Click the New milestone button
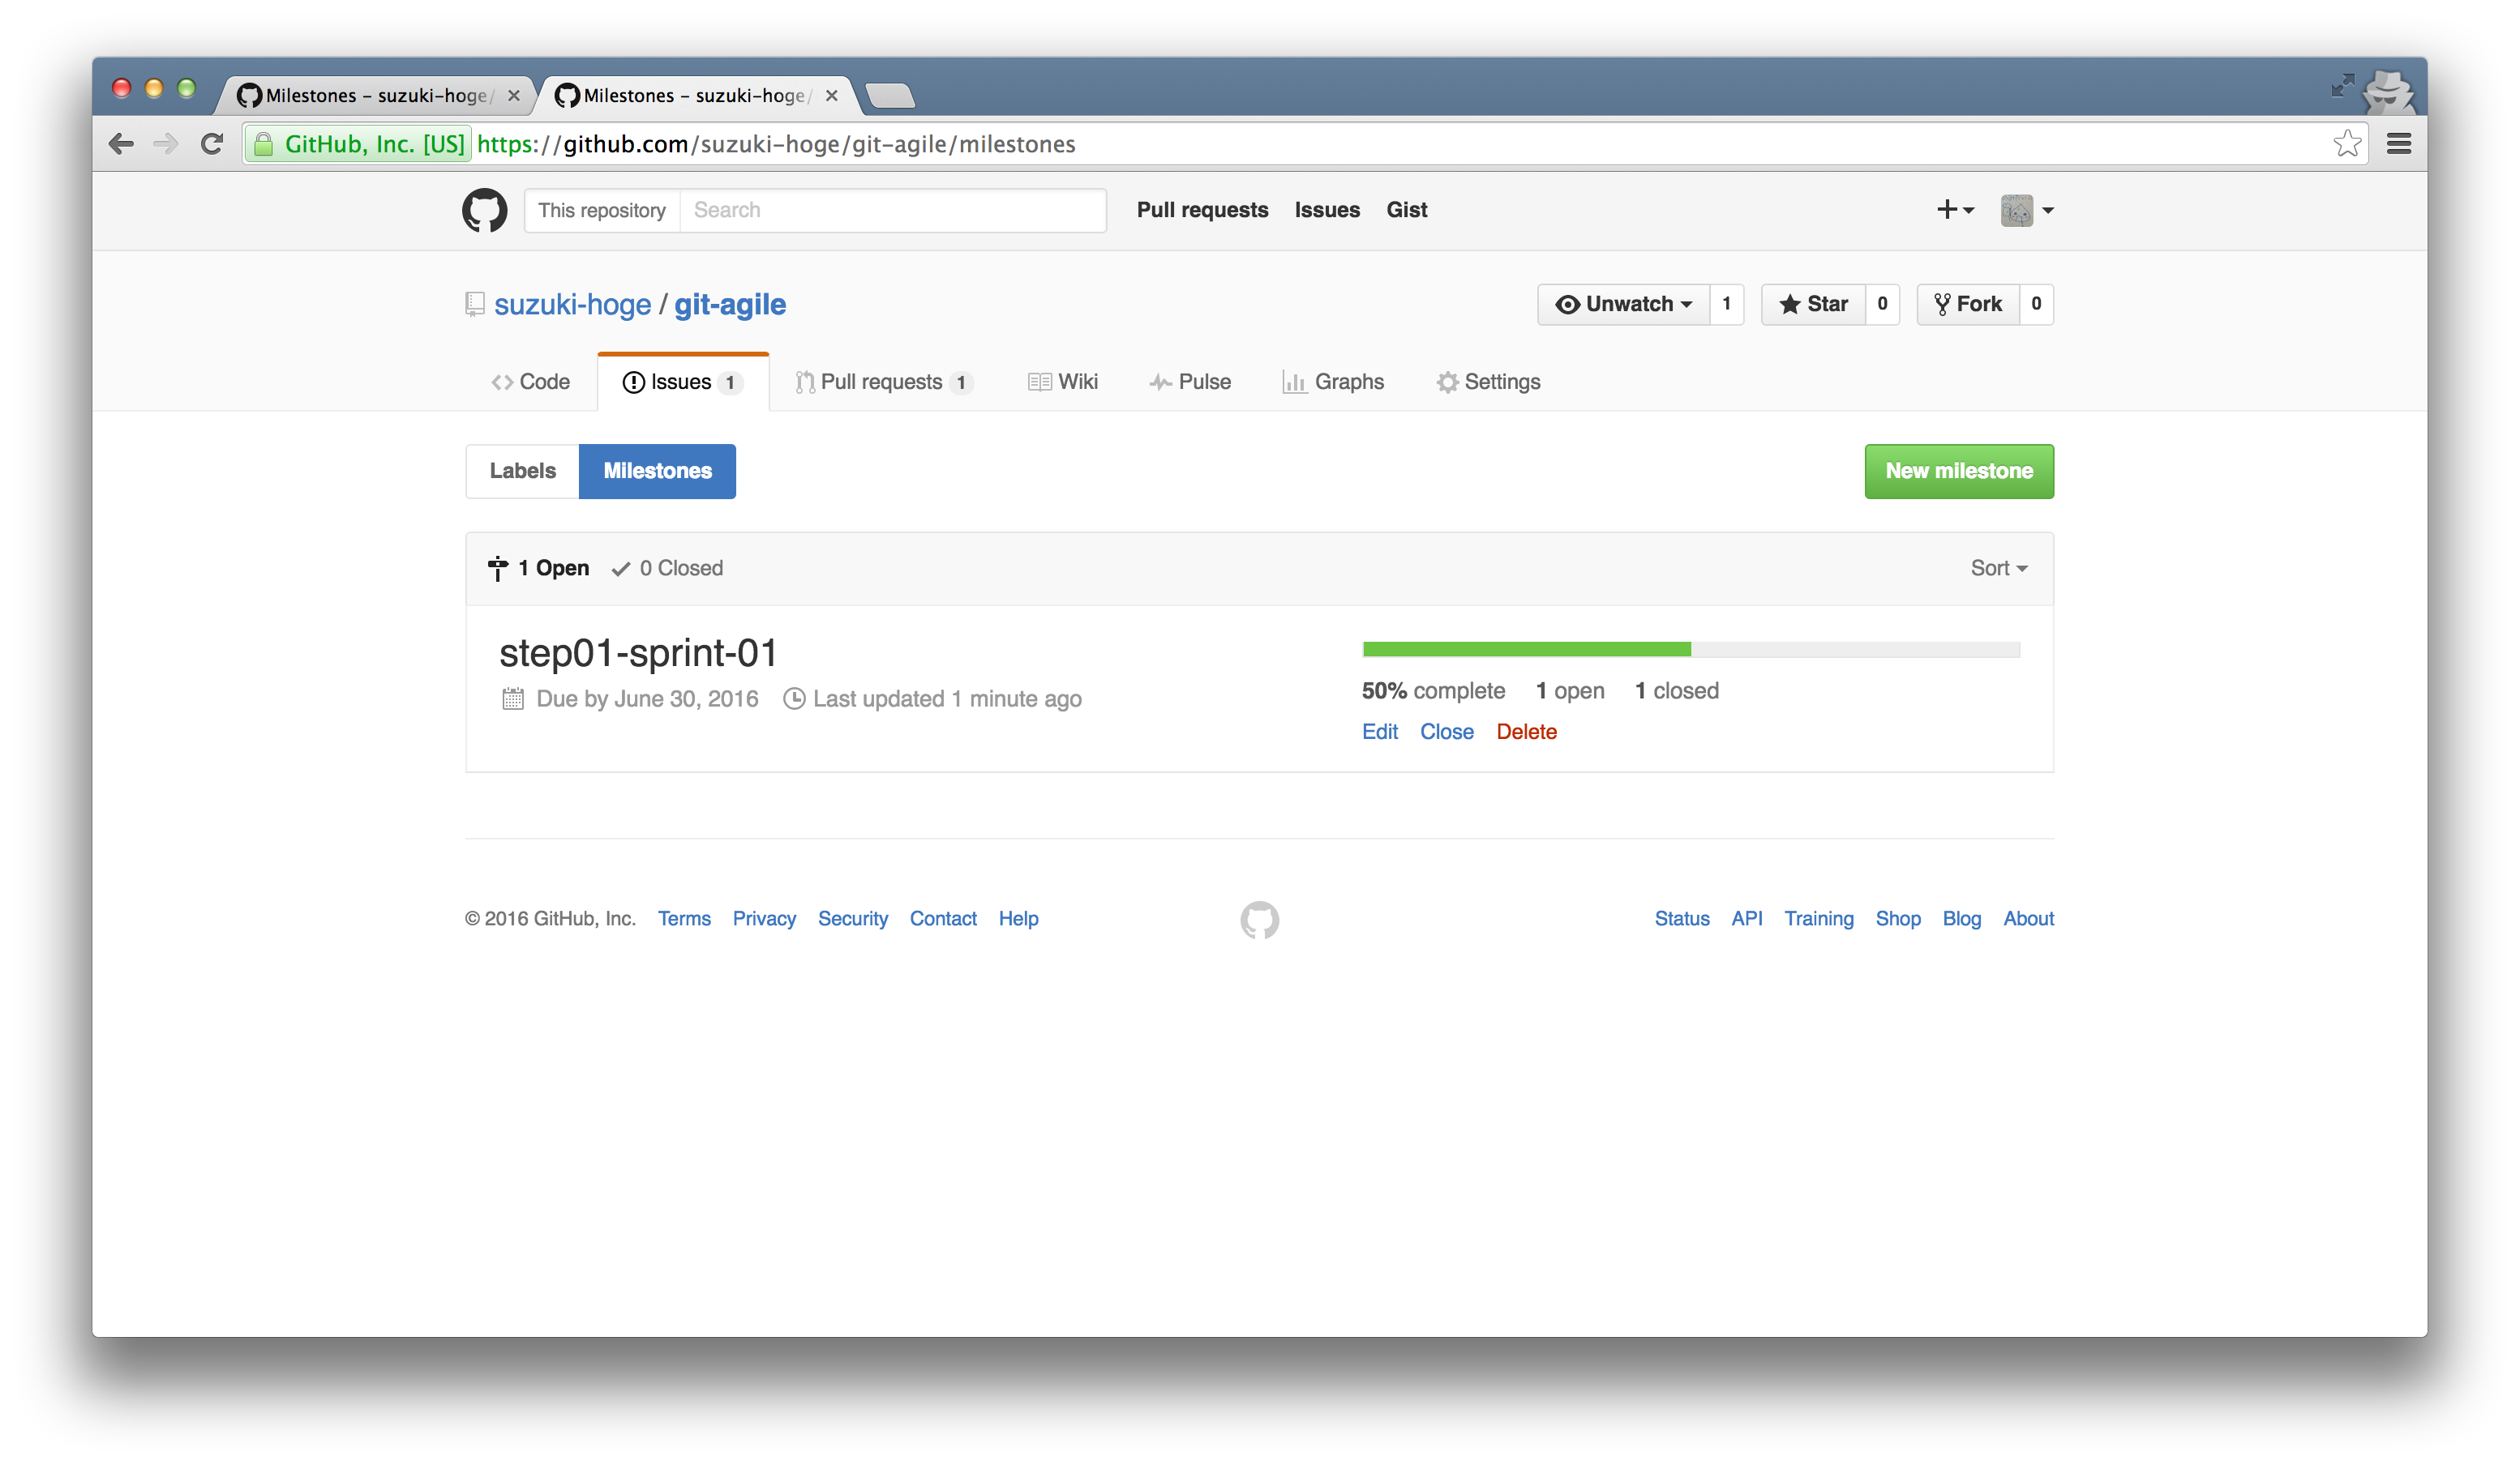Viewport: 2520px width, 1465px height. (x=1958, y=471)
